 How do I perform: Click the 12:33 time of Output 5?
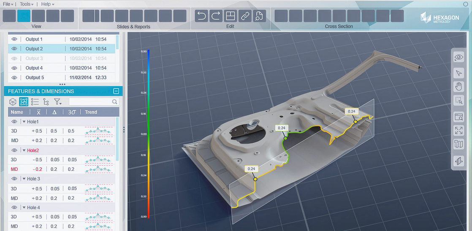[101, 78]
